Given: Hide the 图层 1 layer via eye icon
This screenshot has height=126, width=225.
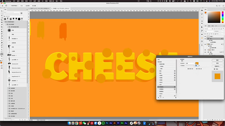Looking at the screenshot, I should (205, 37).
